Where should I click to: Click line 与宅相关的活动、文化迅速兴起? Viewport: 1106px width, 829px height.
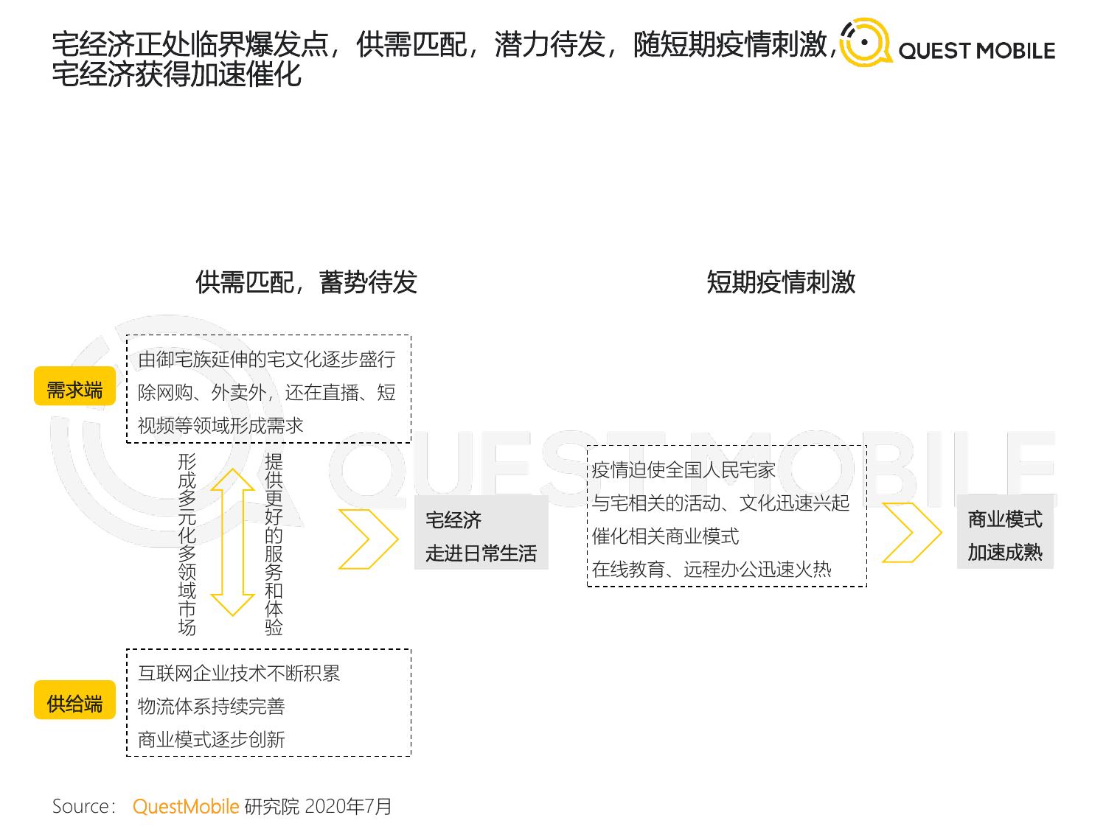click(720, 503)
